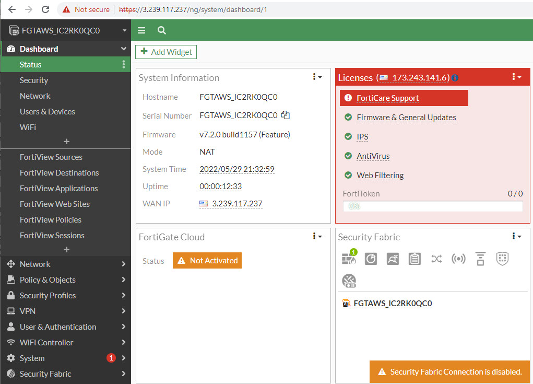Screen dimensions: 533x384
Task: Click the IPS license link
Action: pyautogui.click(x=362, y=136)
